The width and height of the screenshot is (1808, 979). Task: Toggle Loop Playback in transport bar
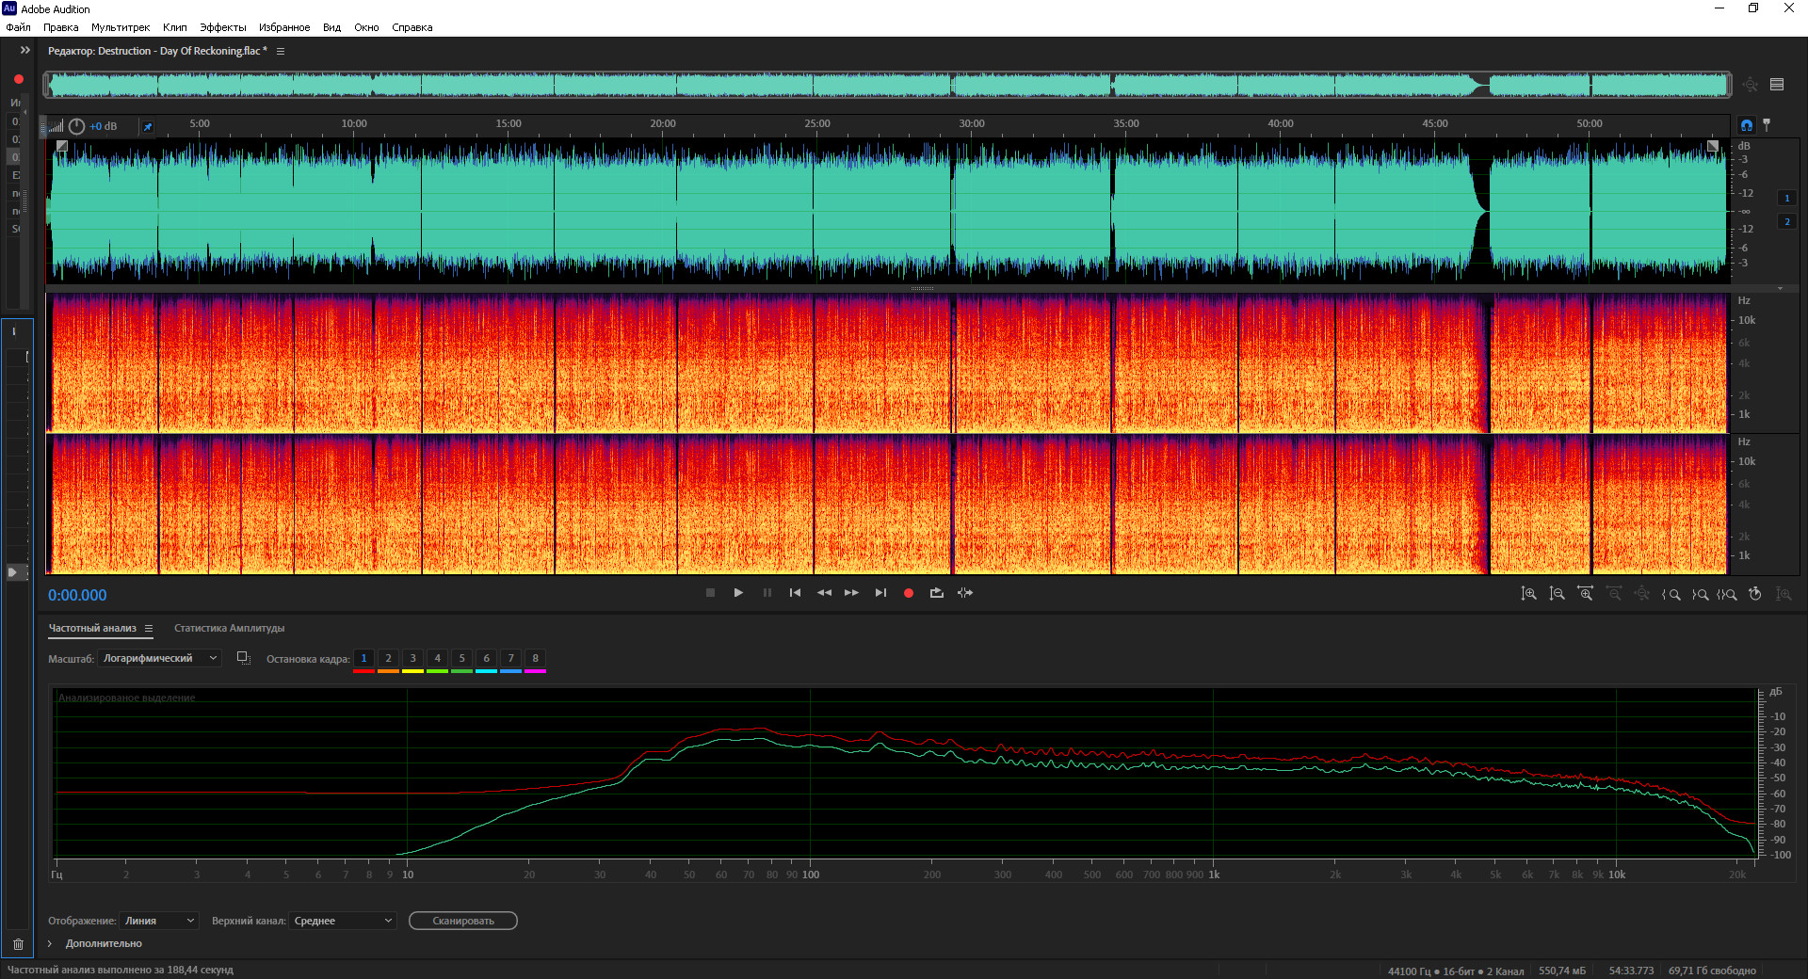[936, 593]
